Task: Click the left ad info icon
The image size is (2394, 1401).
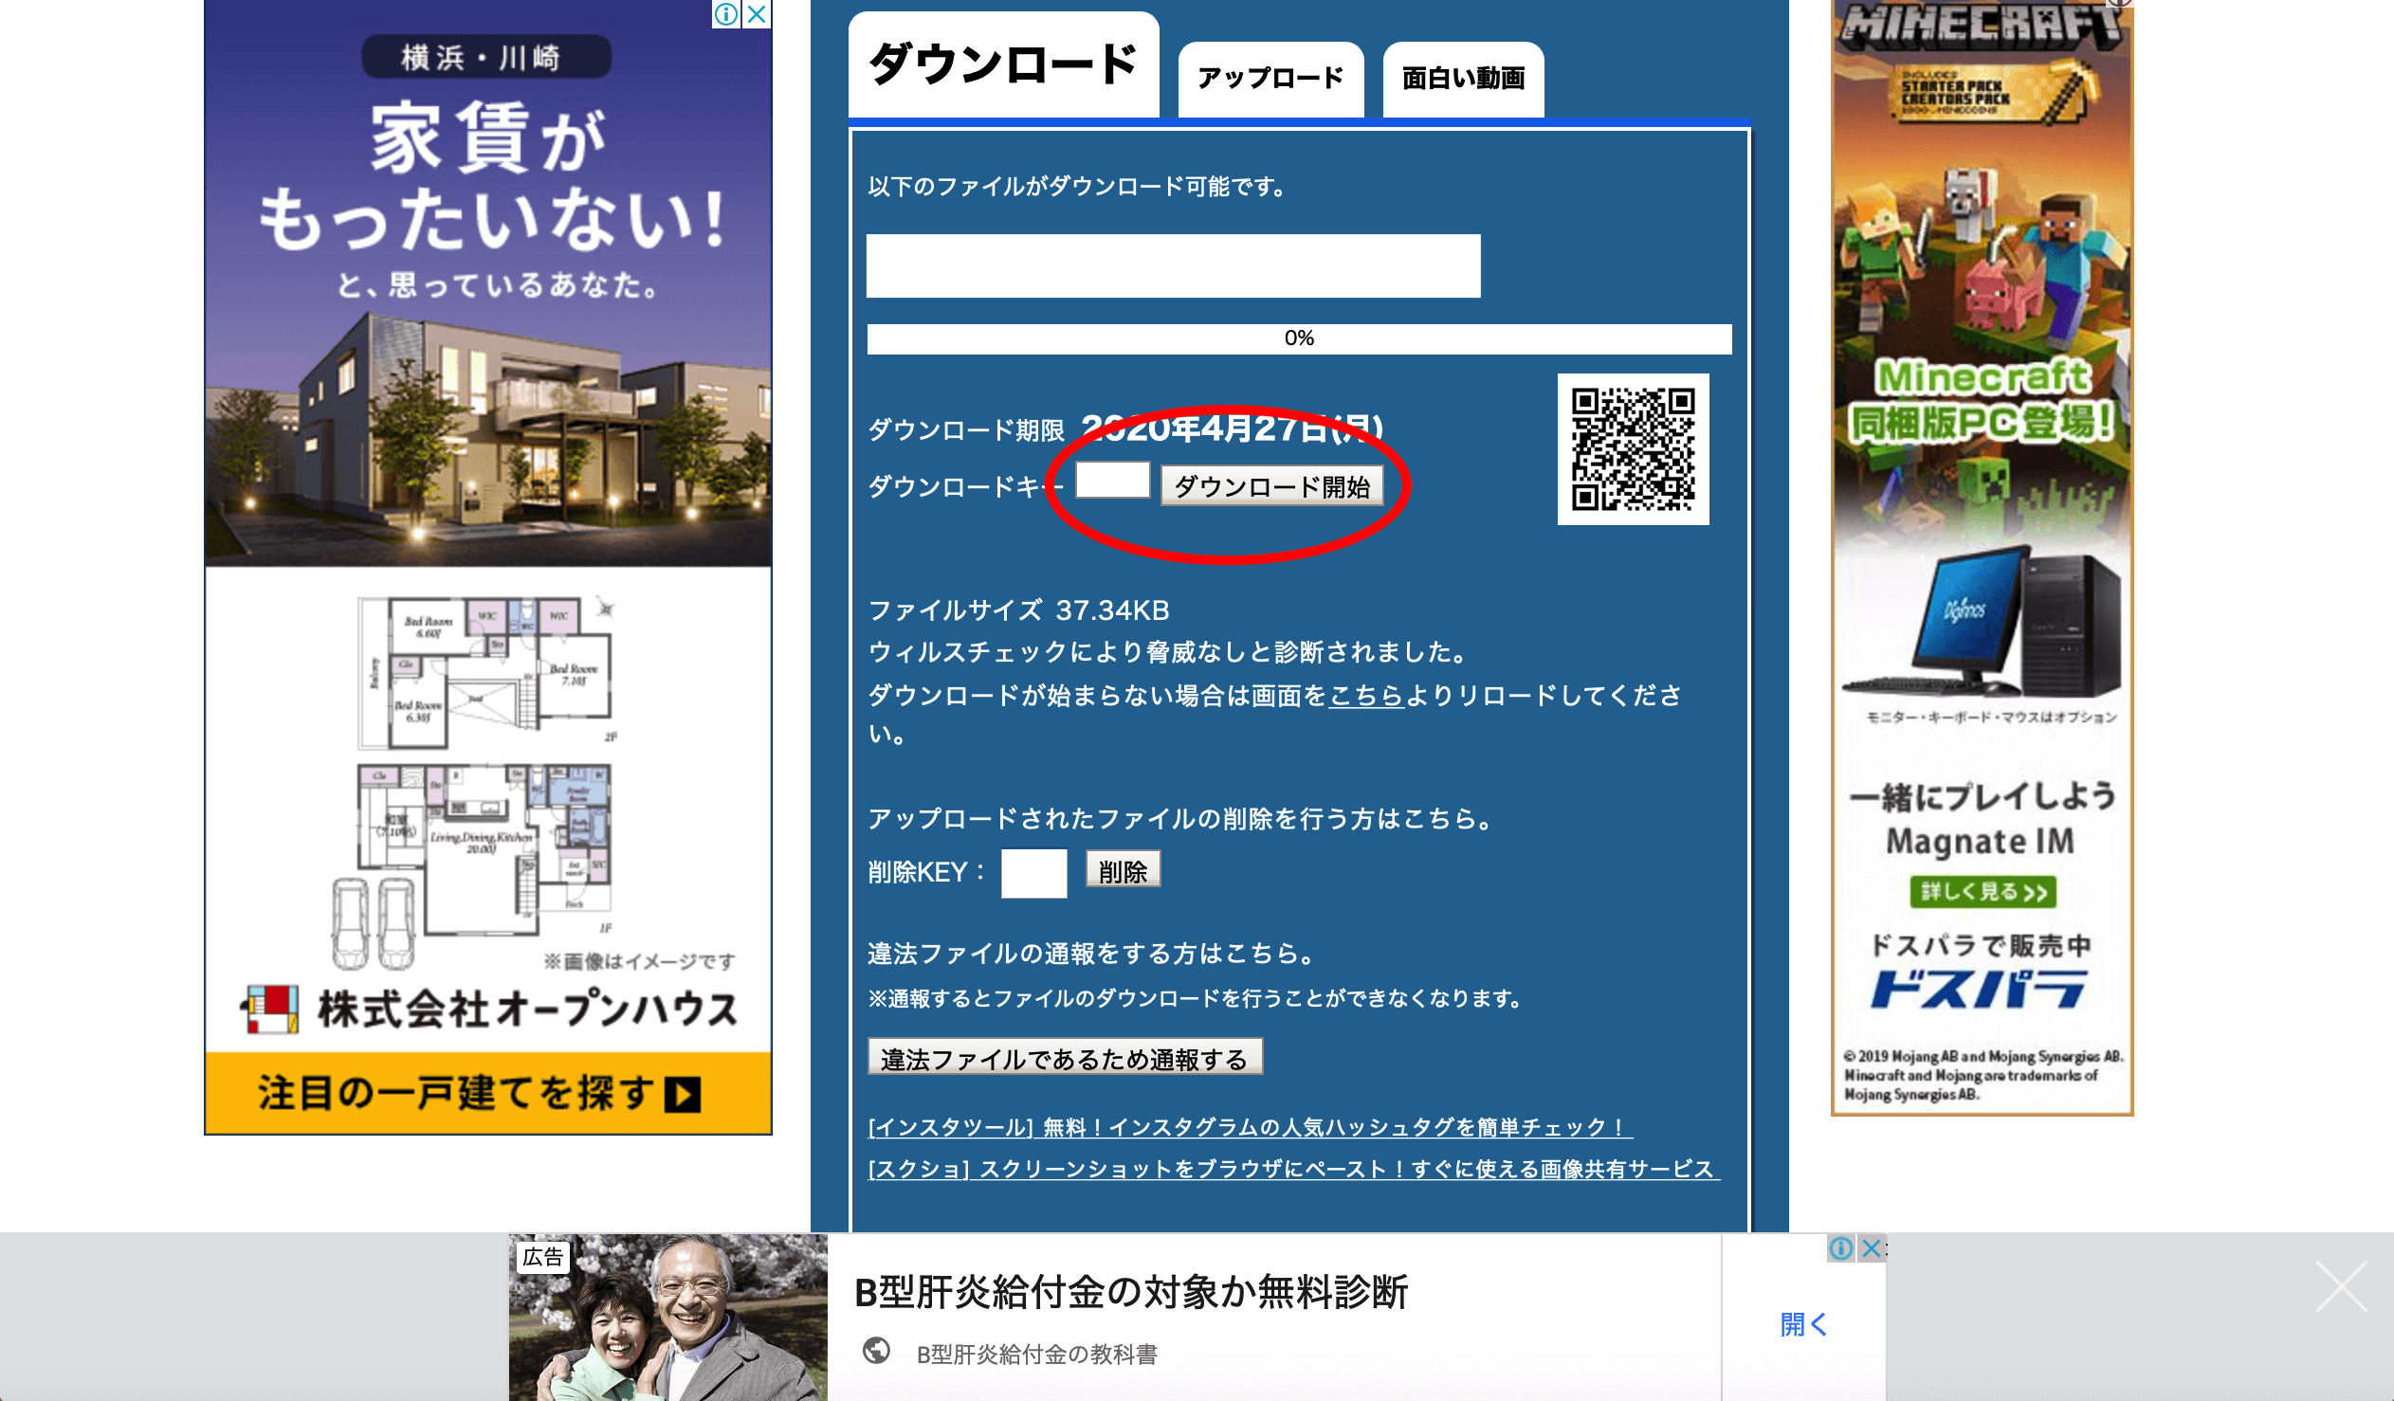Action: click(x=726, y=14)
